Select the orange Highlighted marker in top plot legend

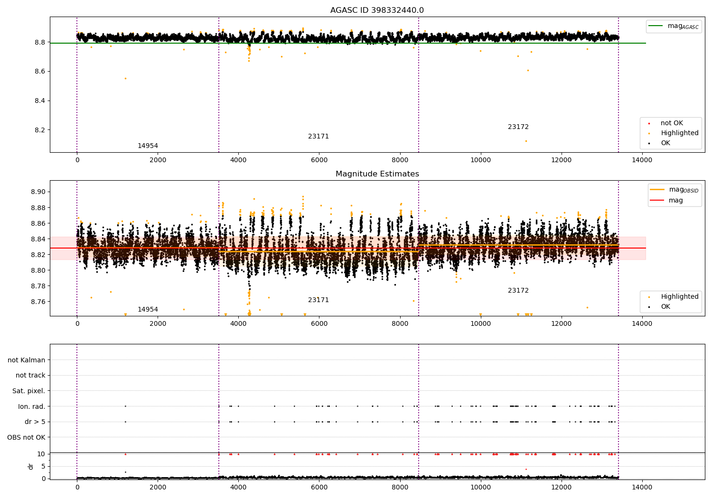coord(649,133)
